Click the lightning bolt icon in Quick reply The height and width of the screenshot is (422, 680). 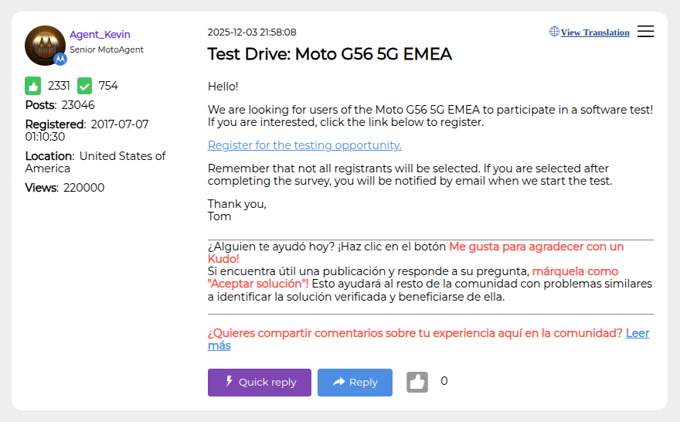tap(229, 382)
